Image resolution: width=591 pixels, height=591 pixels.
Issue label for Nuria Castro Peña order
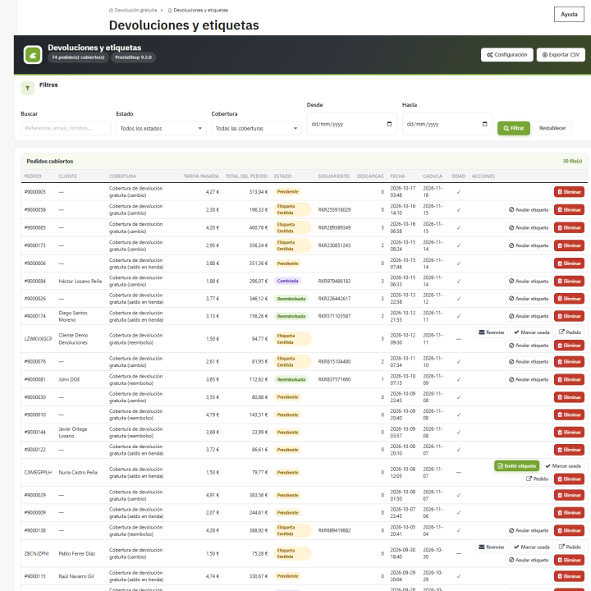tap(516, 466)
